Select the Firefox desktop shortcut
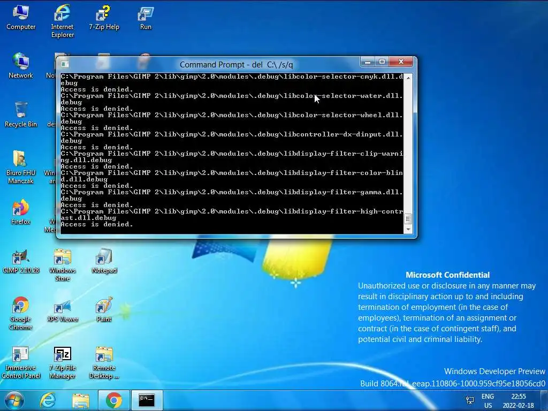 pos(21,212)
